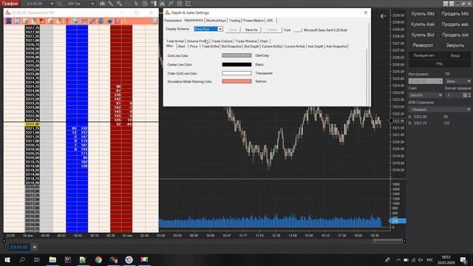Click the rightmost icon in the DOM toolbar
The image size is (473, 266).
coord(155,21)
